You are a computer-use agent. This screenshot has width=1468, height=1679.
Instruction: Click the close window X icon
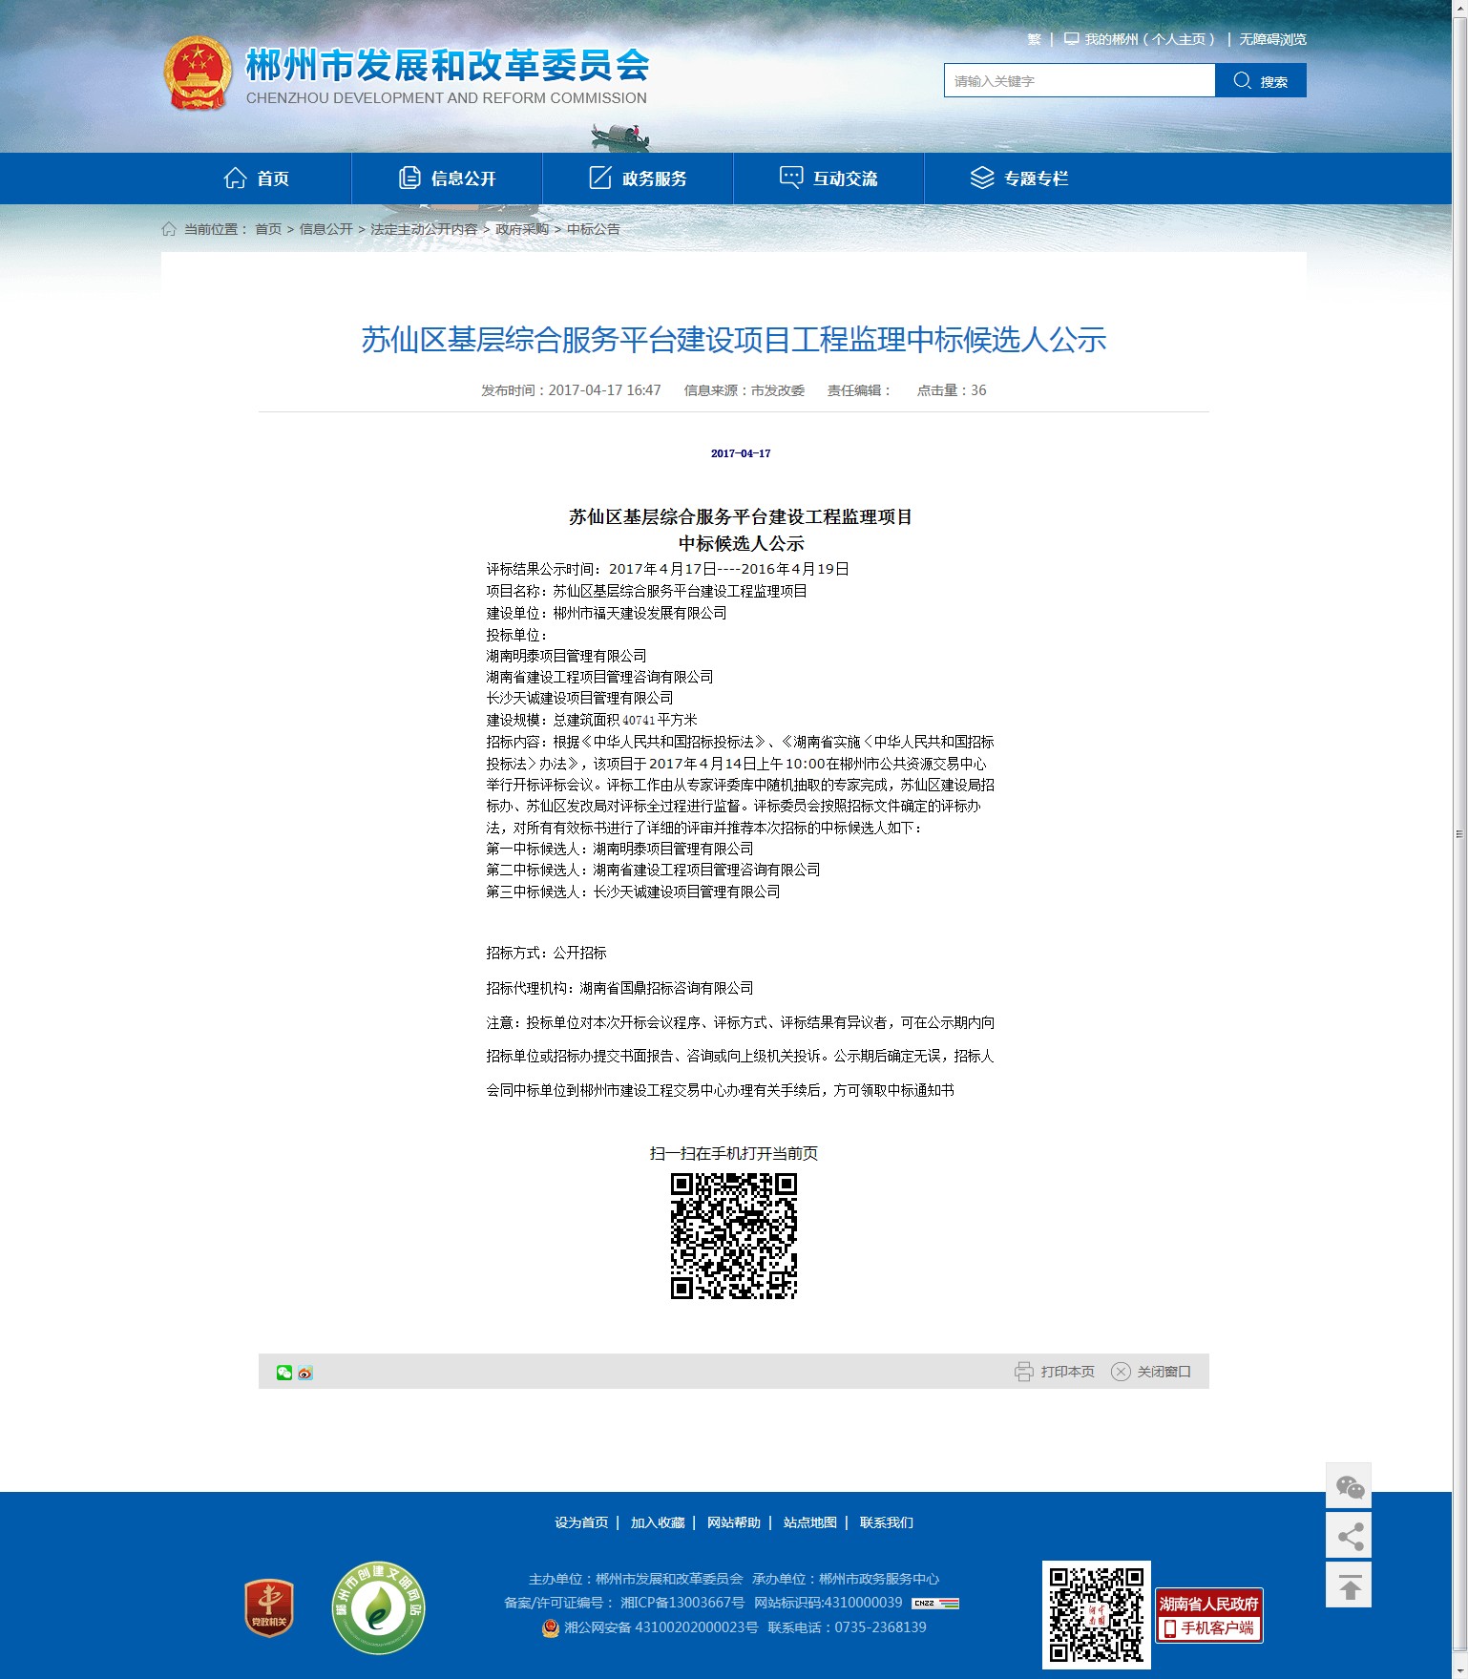1121,1372
